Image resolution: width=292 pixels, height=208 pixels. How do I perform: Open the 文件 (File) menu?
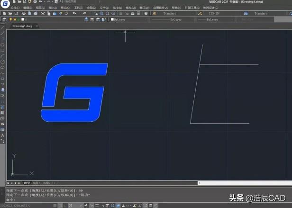[15, 8]
